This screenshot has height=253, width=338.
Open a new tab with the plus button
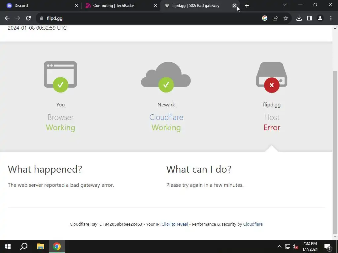point(247,6)
